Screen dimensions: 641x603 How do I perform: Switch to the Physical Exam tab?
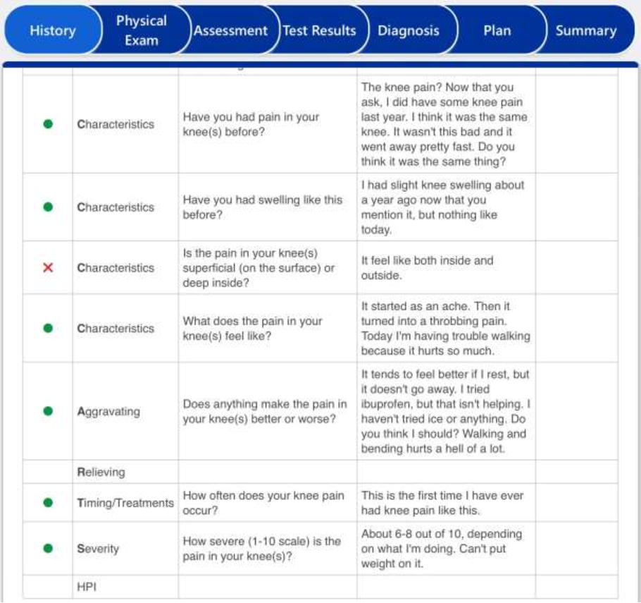(141, 31)
